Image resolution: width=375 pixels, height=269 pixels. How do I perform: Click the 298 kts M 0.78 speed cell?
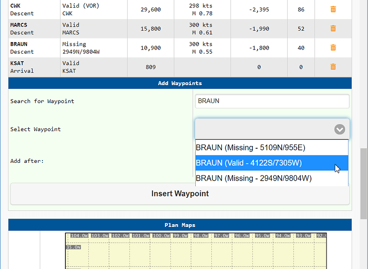[x=202, y=10]
